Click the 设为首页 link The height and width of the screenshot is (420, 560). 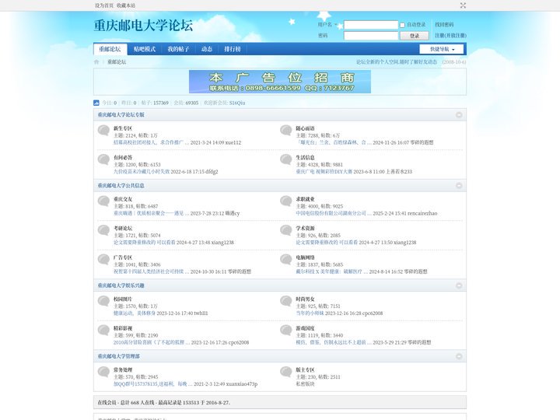pyautogui.click(x=104, y=5)
